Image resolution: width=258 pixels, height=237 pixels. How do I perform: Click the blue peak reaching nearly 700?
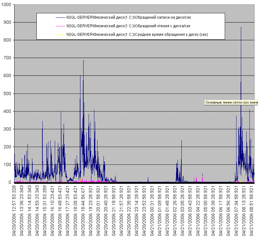(x=84, y=61)
